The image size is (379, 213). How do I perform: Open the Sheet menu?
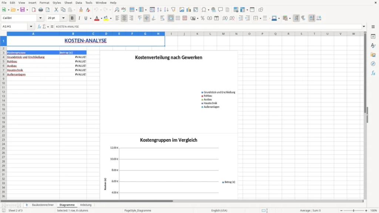tap(68, 3)
